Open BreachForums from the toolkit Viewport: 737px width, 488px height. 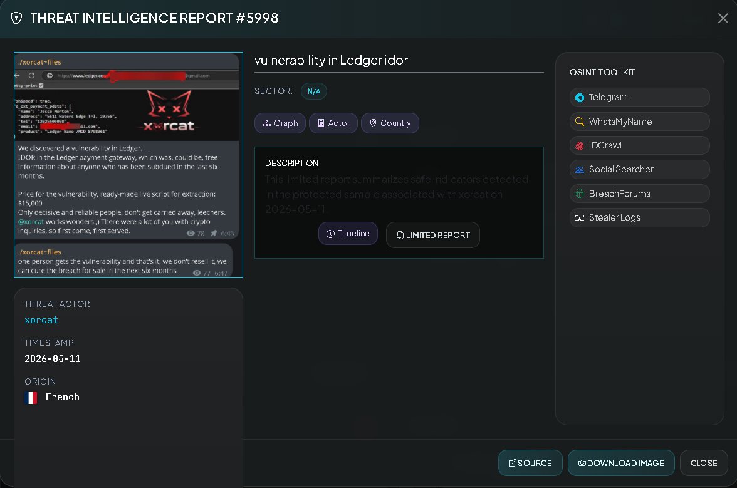[x=639, y=194]
